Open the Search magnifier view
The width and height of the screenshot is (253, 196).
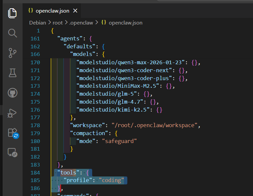(12, 33)
